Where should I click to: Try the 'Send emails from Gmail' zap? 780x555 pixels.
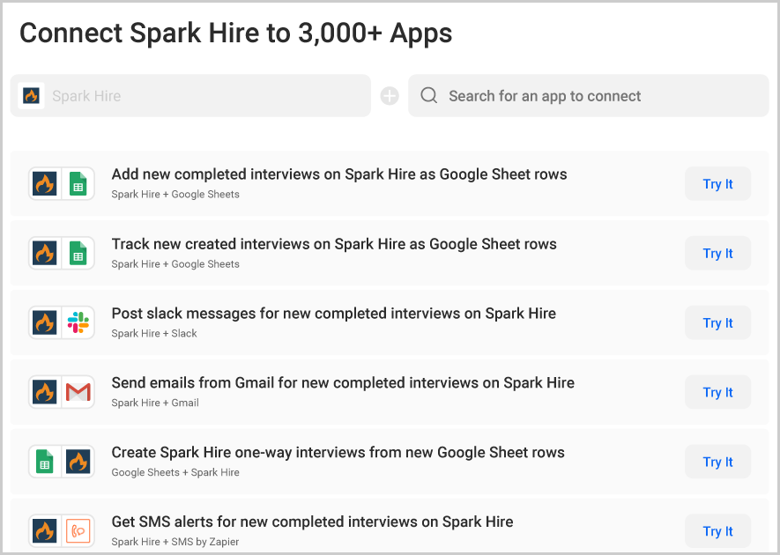717,392
